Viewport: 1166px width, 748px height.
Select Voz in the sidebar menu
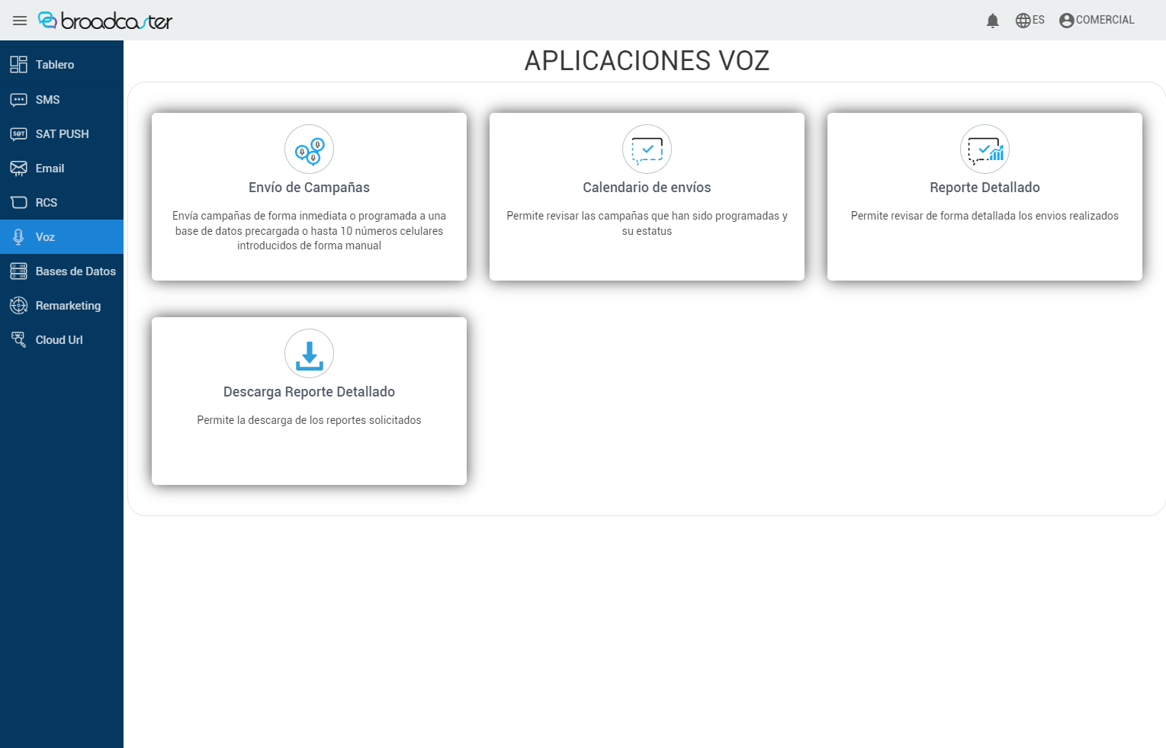44,236
